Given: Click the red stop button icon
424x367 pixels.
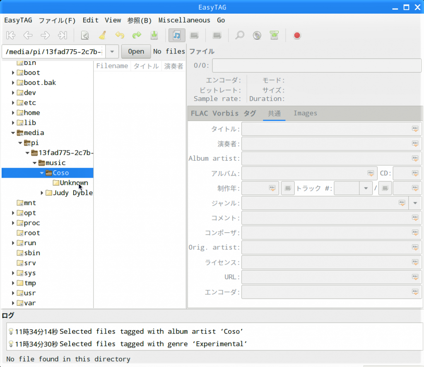Looking at the screenshot, I should (x=297, y=35).
